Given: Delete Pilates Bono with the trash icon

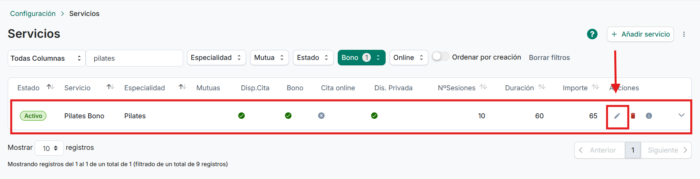Looking at the screenshot, I should 633,116.
